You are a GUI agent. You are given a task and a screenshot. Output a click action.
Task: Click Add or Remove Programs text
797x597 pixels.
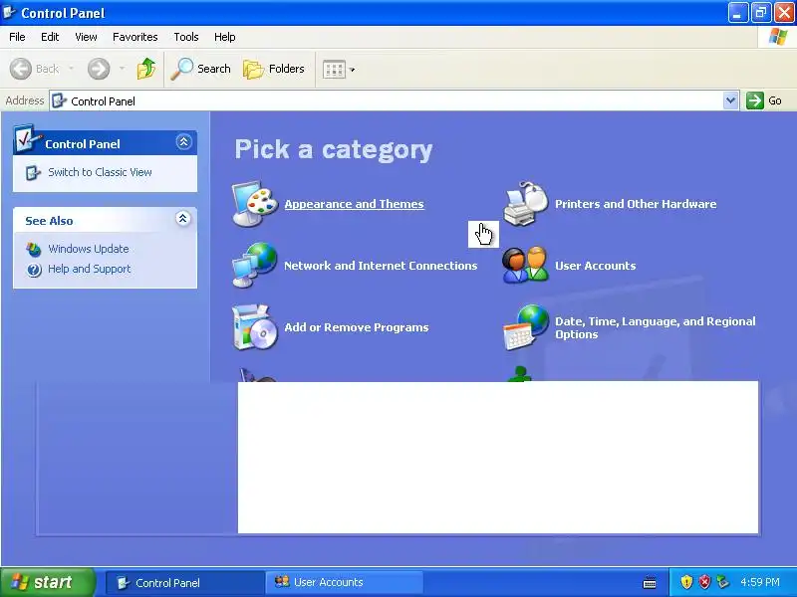click(357, 327)
